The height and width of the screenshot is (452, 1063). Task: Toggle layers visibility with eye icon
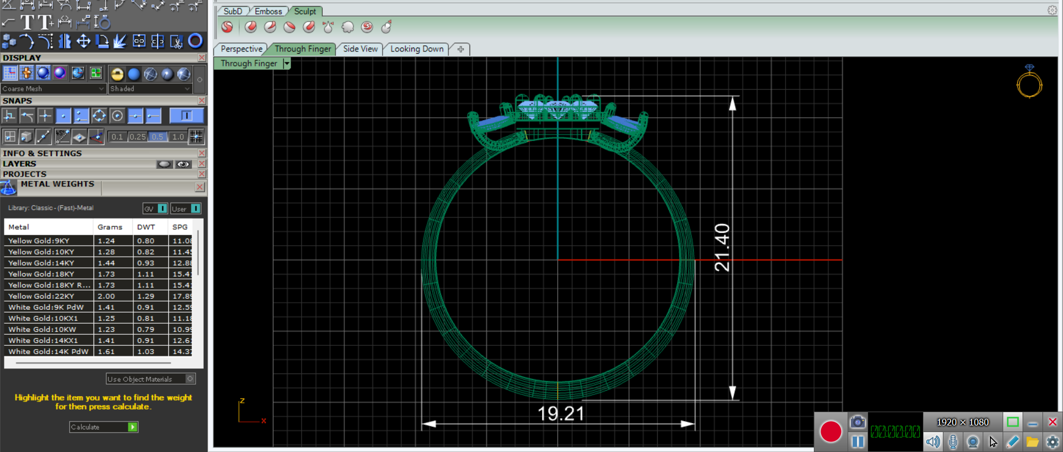(183, 164)
